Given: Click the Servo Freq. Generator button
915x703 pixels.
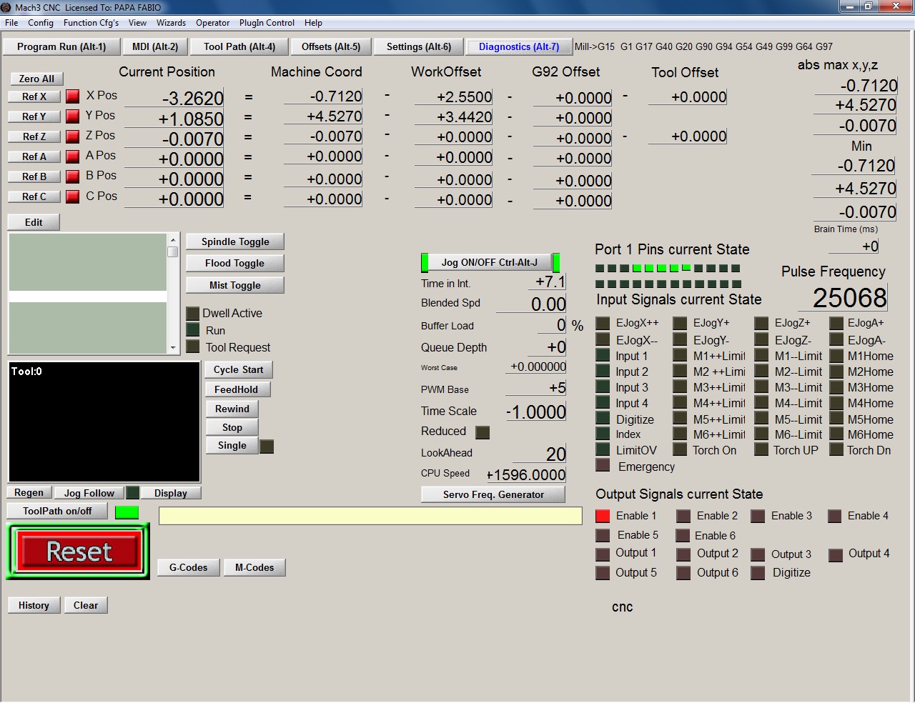Looking at the screenshot, I should pos(493,494).
